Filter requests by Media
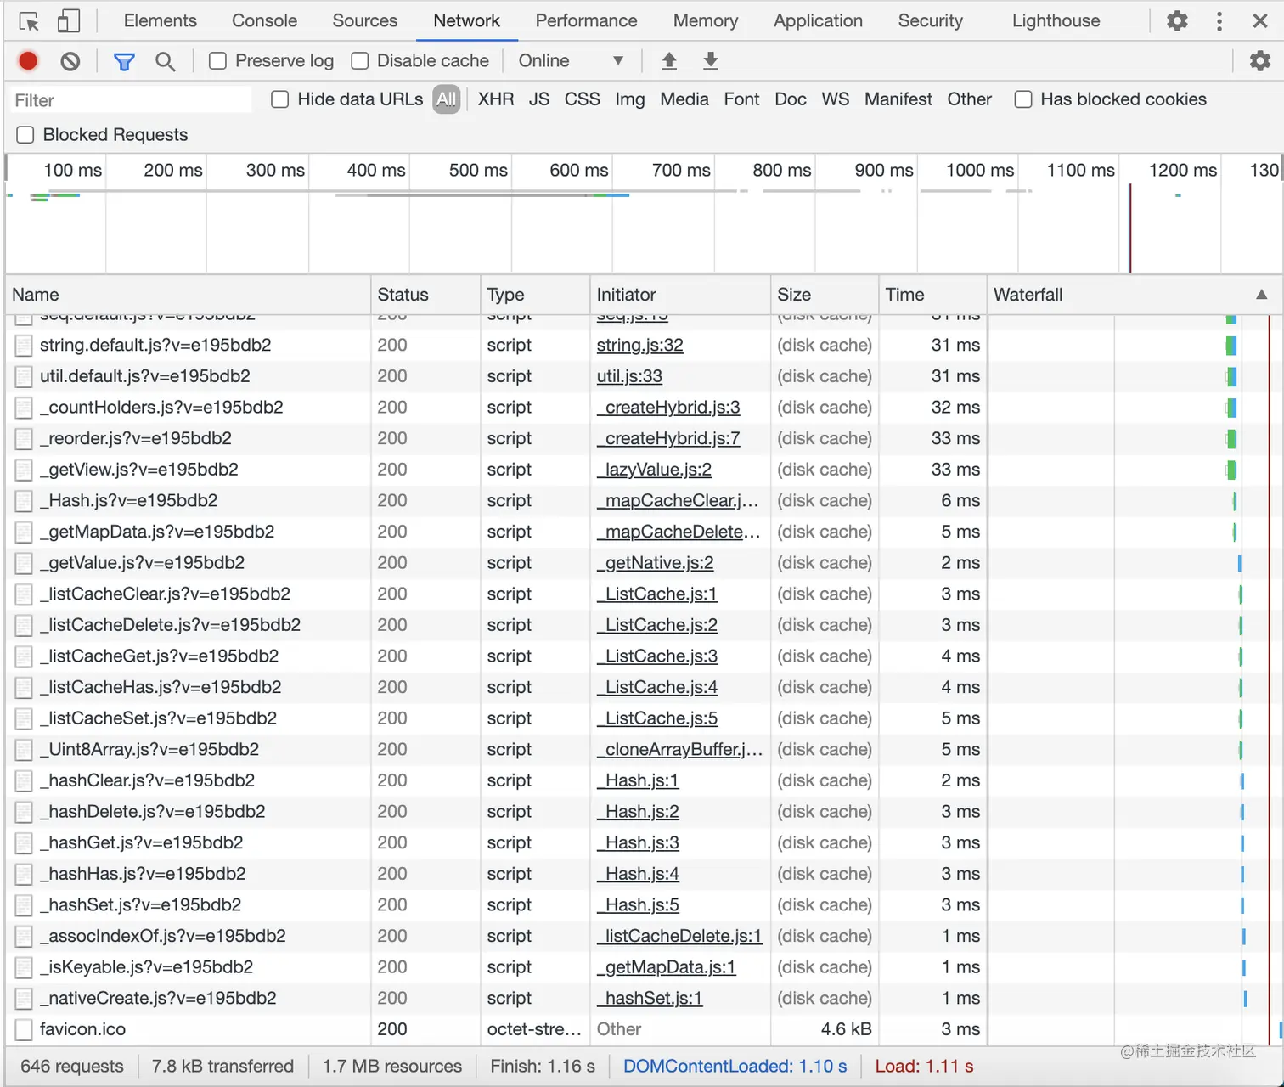The image size is (1284, 1087). 684,99
